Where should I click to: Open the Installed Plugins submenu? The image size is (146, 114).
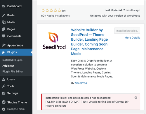[13, 60]
